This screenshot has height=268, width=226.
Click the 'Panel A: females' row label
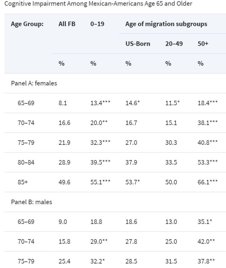coord(34,83)
